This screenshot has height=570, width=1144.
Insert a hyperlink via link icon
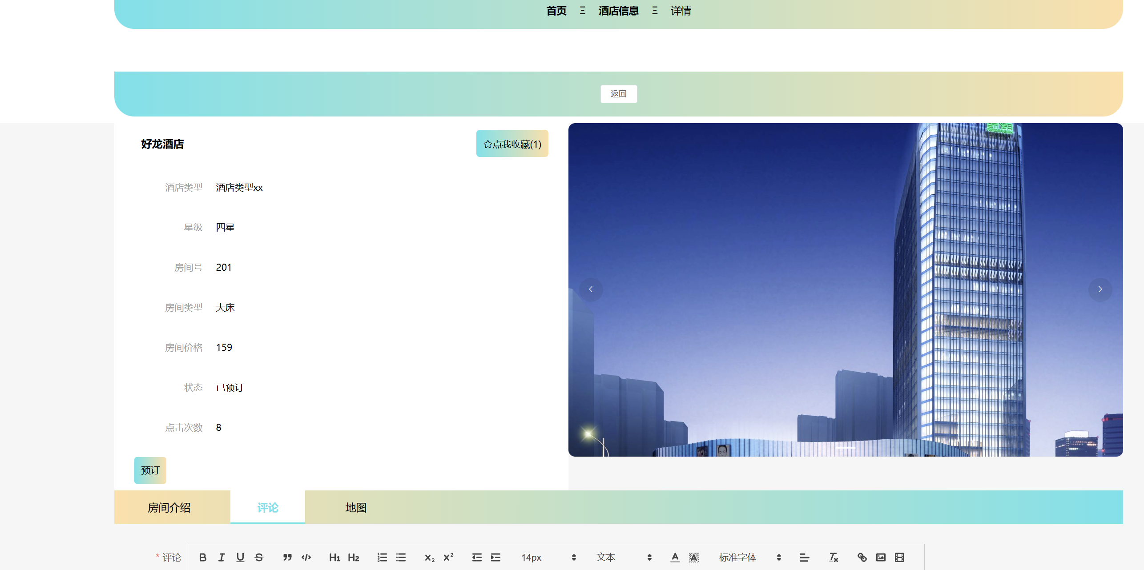[862, 557]
